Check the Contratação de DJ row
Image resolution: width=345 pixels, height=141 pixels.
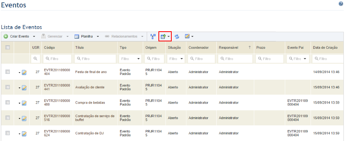click(x=7, y=133)
